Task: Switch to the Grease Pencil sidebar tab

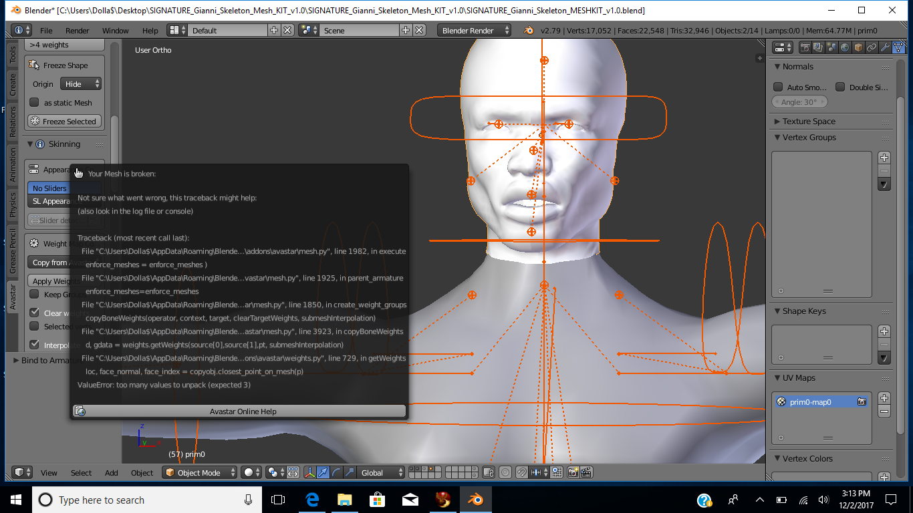Action: click(13, 250)
